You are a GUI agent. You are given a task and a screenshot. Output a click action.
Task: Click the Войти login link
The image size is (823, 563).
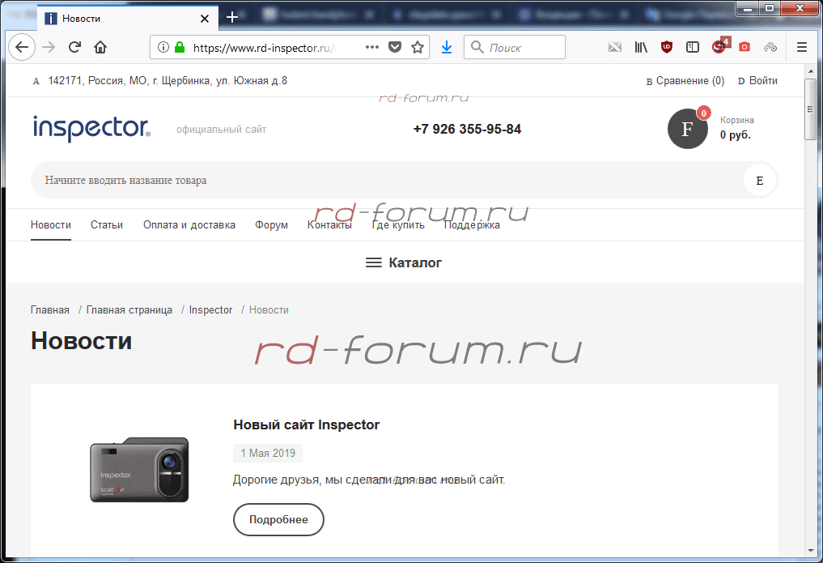point(763,81)
